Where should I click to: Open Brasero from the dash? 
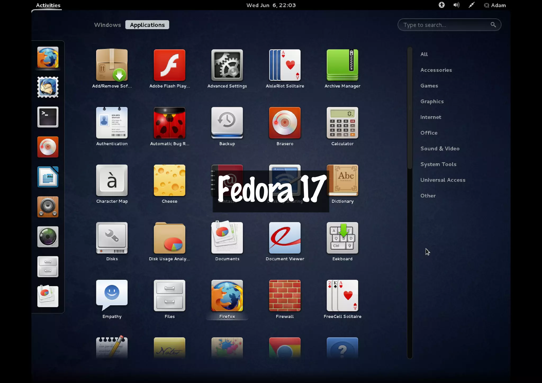(x=48, y=147)
